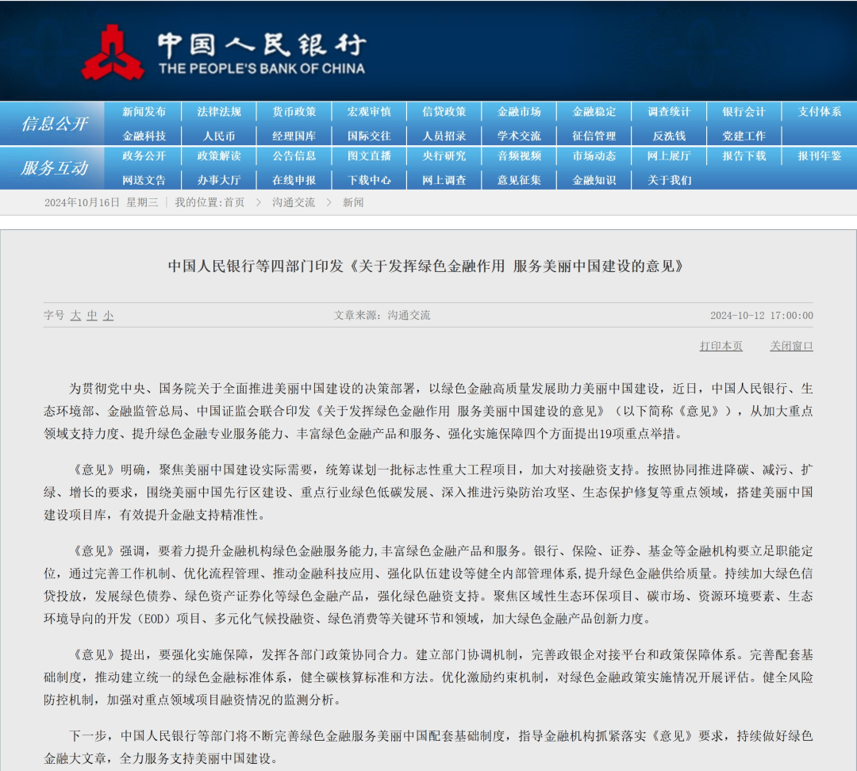
Task: Open 报告下载 link
Action: click(744, 156)
